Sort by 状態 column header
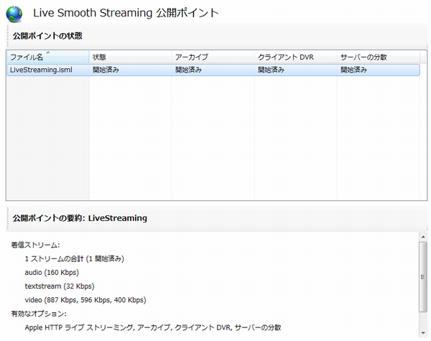 click(130, 57)
